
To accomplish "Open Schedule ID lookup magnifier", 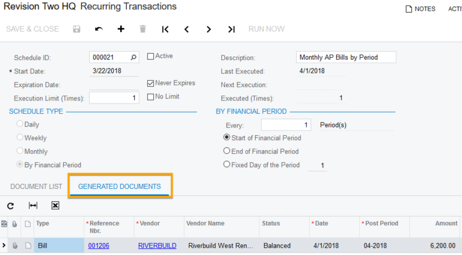I will tap(134, 58).
